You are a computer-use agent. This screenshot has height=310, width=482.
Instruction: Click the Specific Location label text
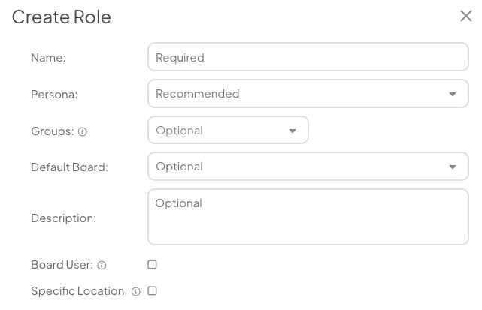point(79,291)
